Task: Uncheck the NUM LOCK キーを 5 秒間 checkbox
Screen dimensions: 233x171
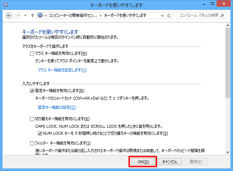Action: click(x=40, y=133)
